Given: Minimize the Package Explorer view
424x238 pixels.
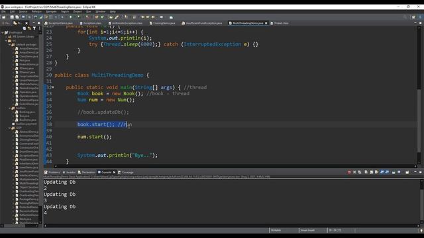Looking at the screenshot, I should (x=34, y=23).
